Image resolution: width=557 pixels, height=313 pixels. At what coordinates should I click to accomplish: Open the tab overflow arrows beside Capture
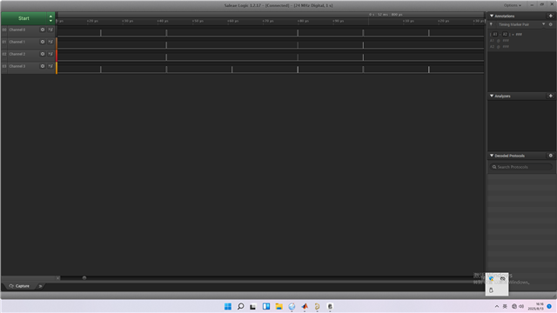[x=40, y=286]
